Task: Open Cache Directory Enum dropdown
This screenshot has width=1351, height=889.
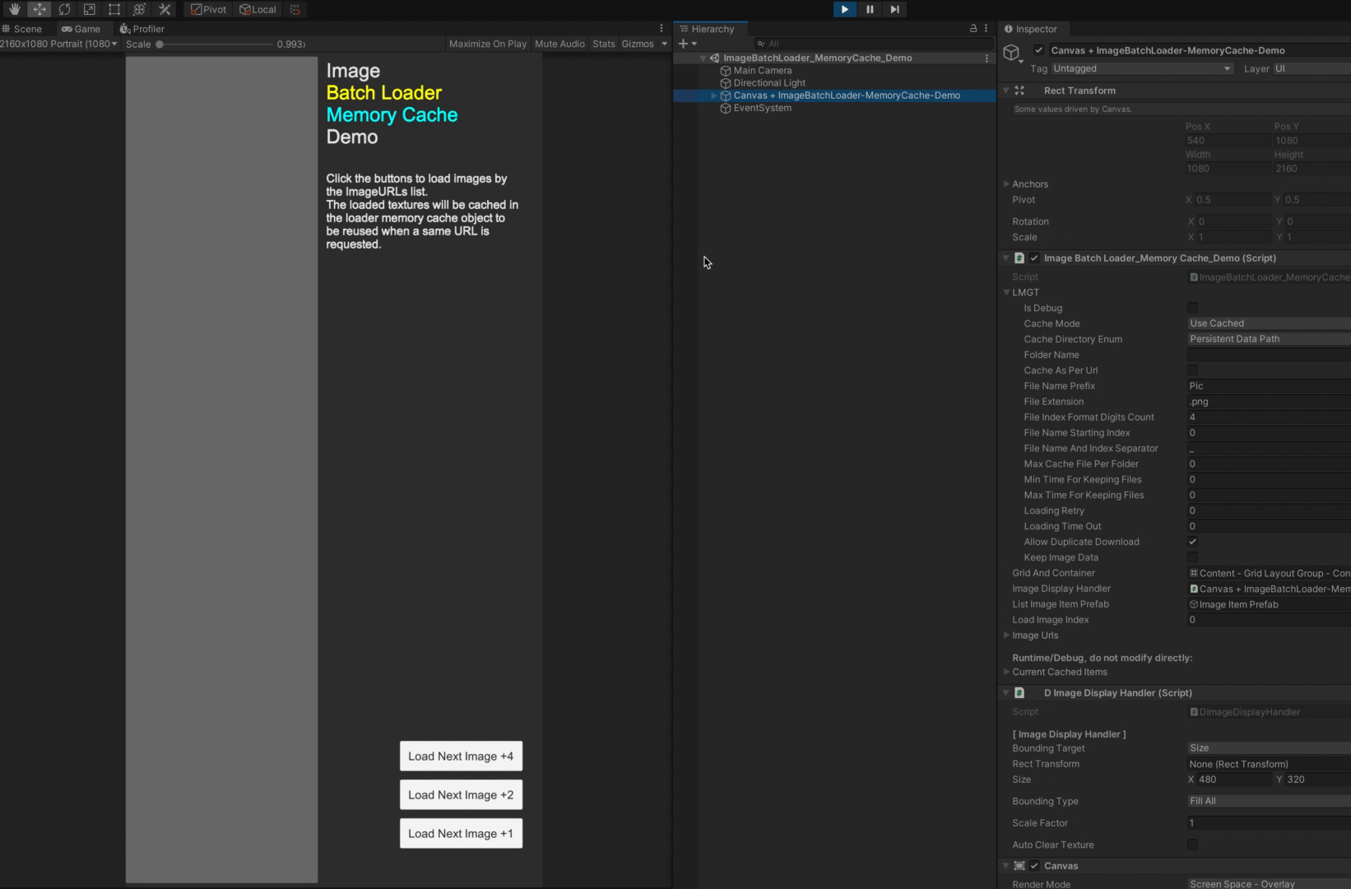Action: pos(1269,339)
